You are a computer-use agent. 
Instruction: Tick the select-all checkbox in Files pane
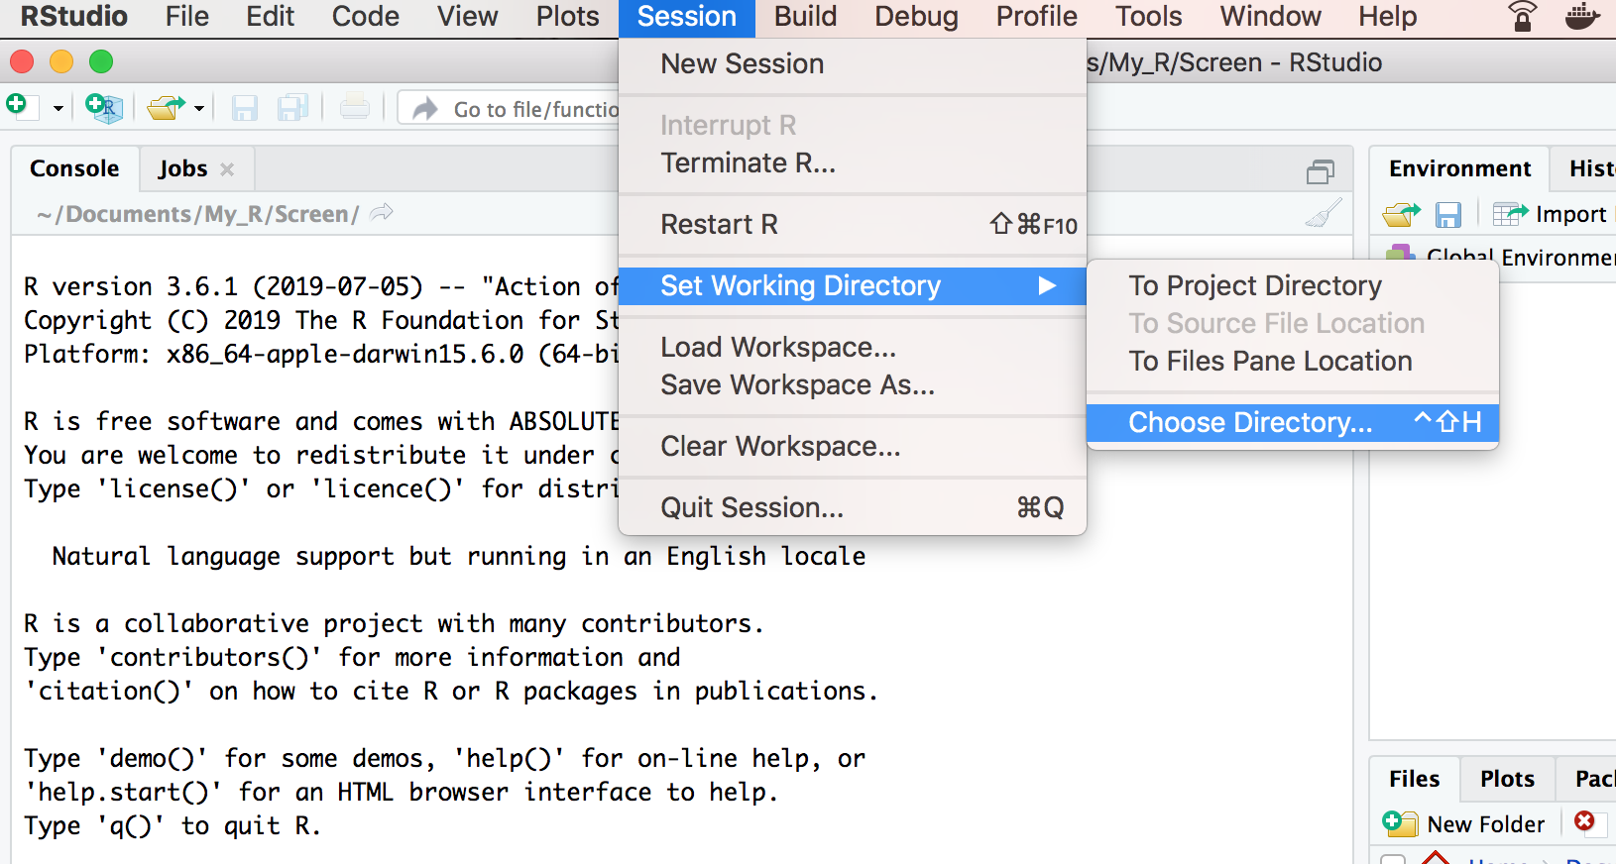tap(1393, 858)
